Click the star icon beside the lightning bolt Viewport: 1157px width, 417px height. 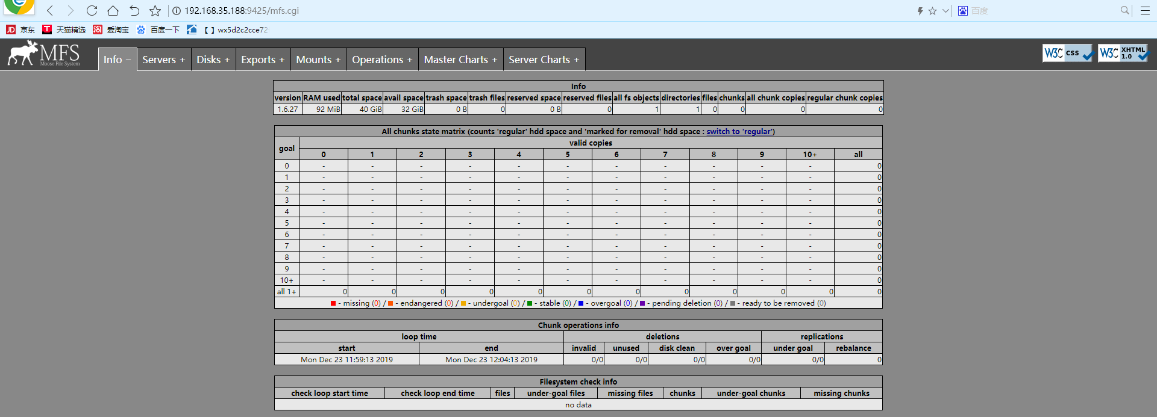click(932, 11)
